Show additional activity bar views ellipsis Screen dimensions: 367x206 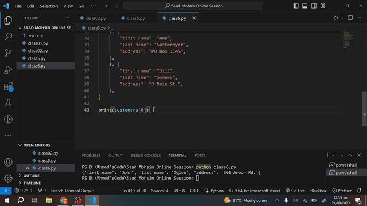pos(8,136)
